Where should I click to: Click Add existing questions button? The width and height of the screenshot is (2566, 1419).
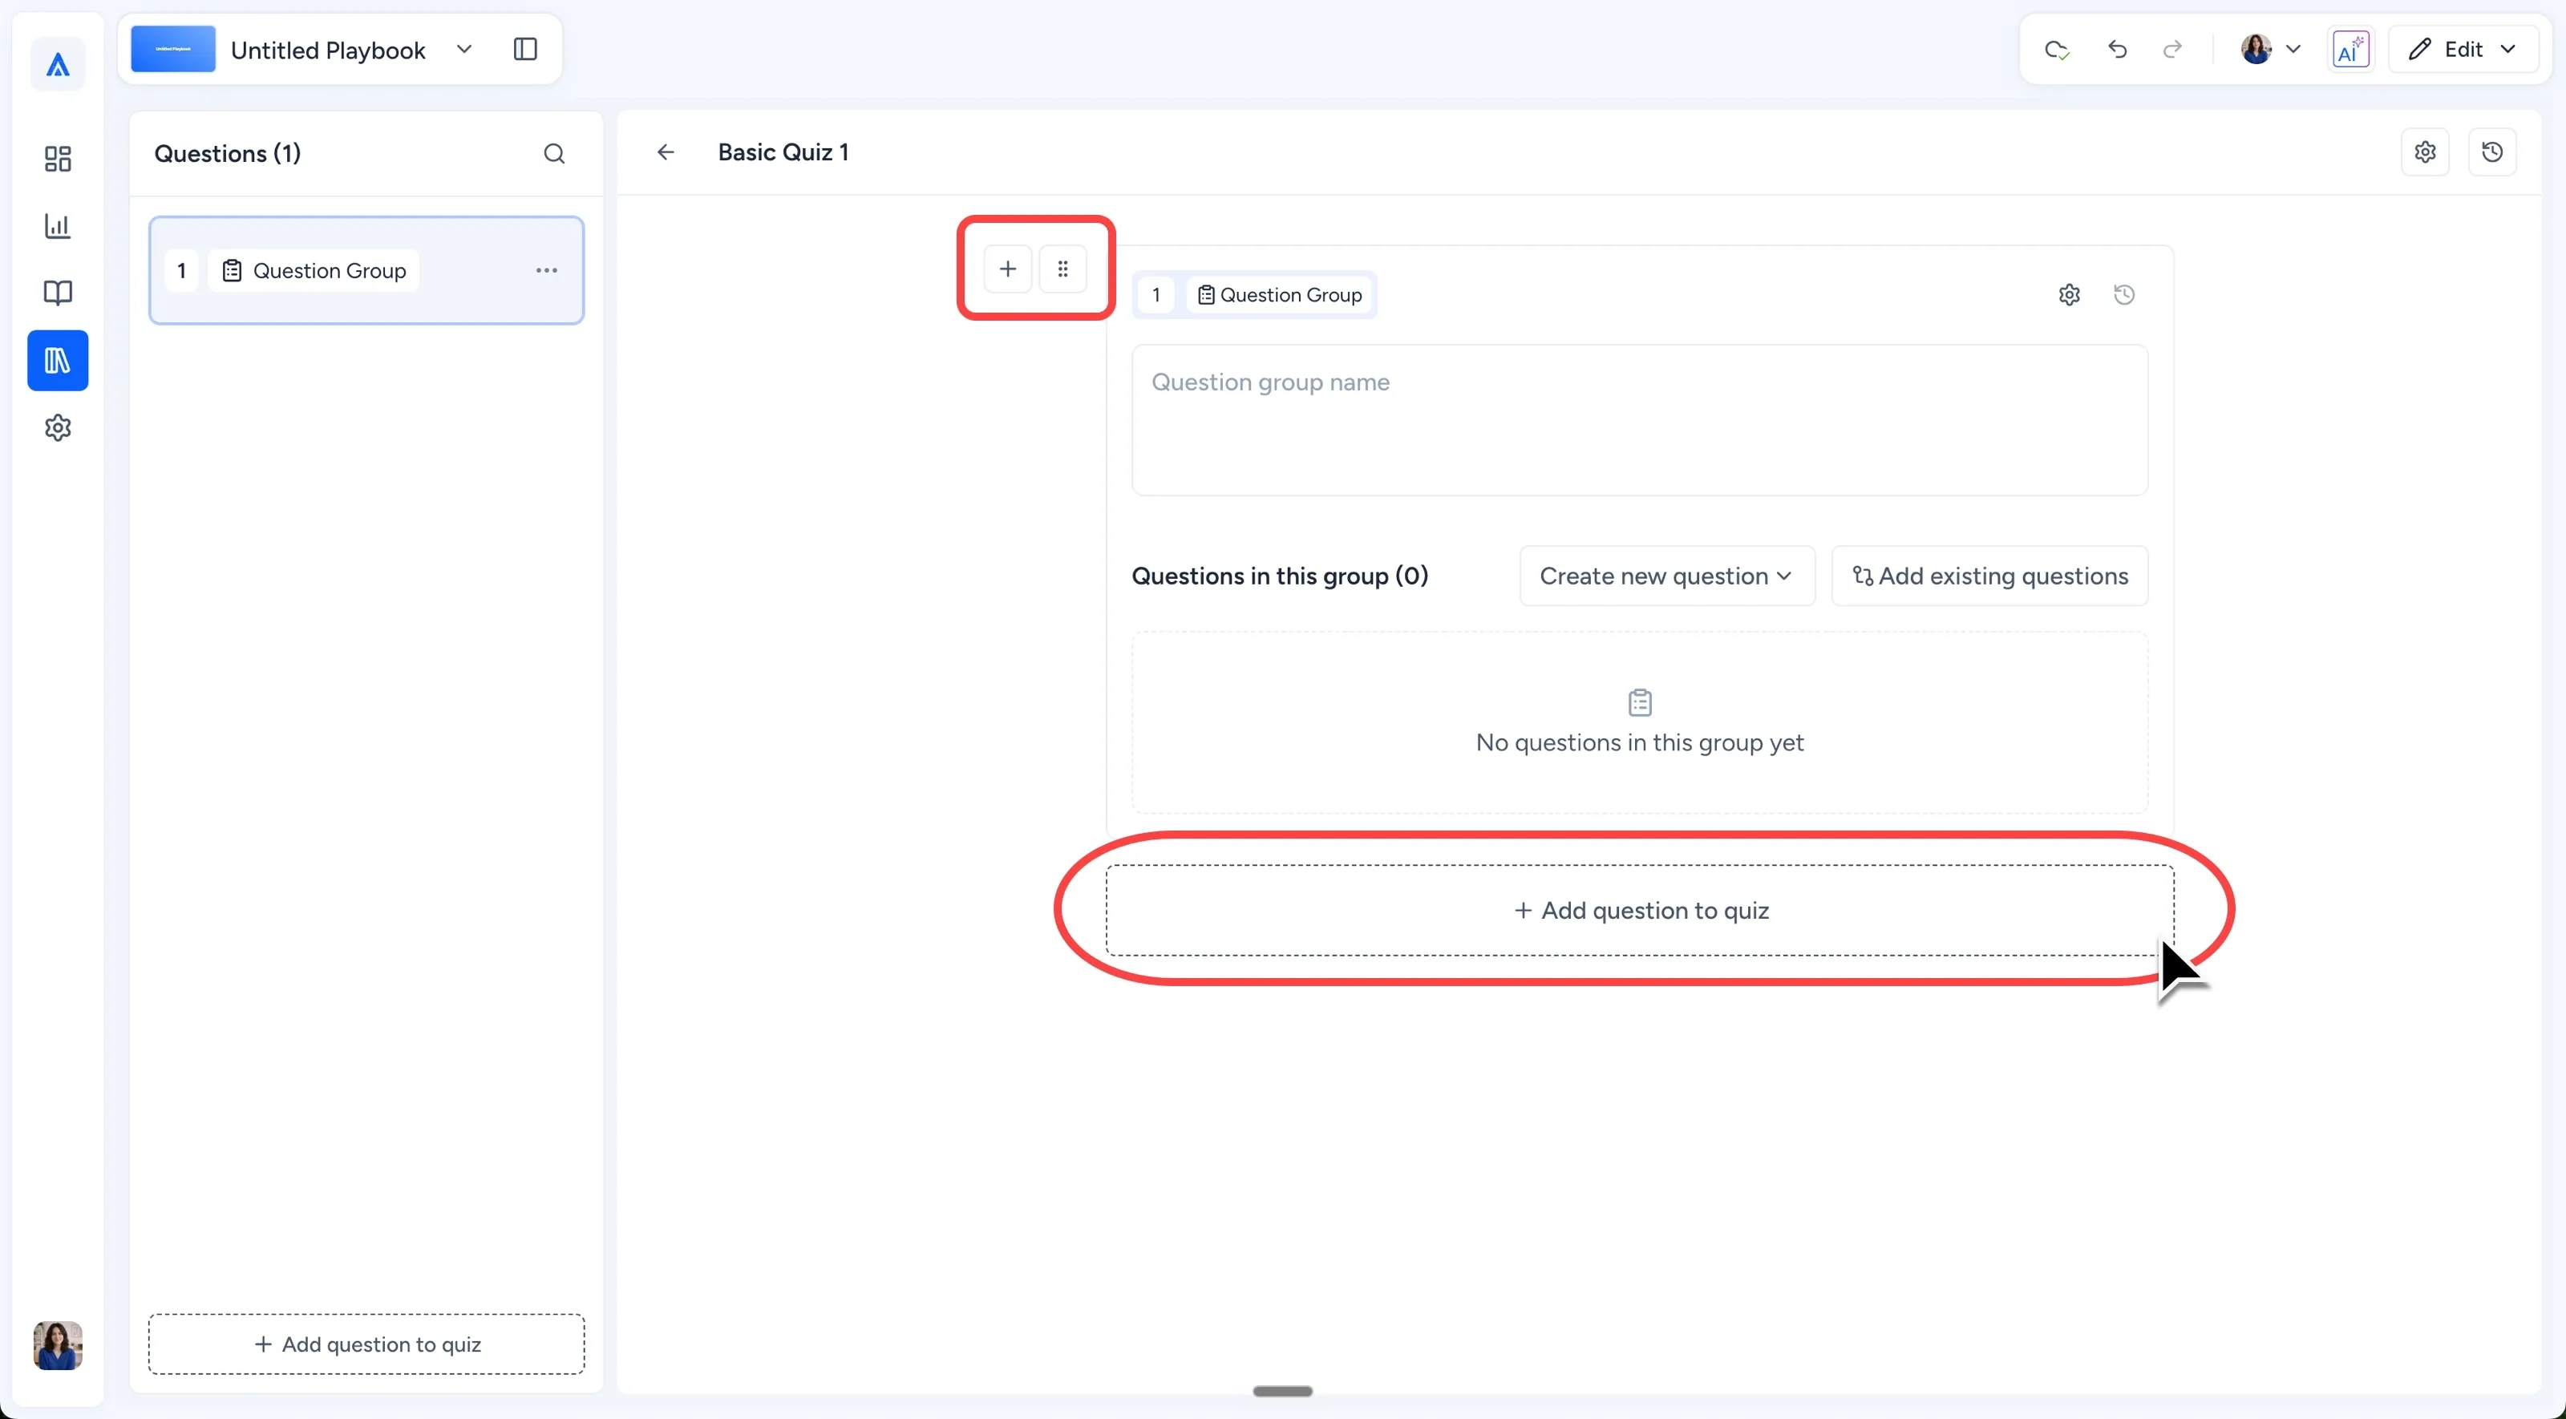[1989, 576]
